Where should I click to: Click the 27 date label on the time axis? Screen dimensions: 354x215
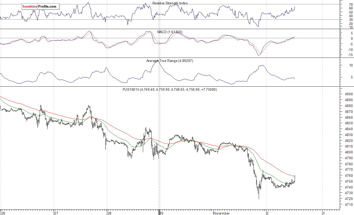[x=56, y=213]
